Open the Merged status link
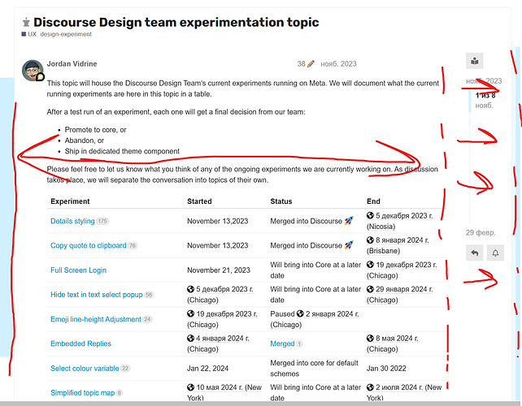Image resolution: width=522 pixels, height=406 pixels. click(282, 343)
